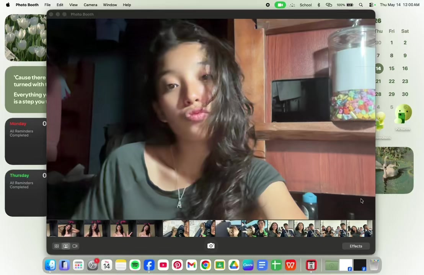424x275 pixels.
Task: Take a photo with the camera shutter button
Action: (211, 246)
